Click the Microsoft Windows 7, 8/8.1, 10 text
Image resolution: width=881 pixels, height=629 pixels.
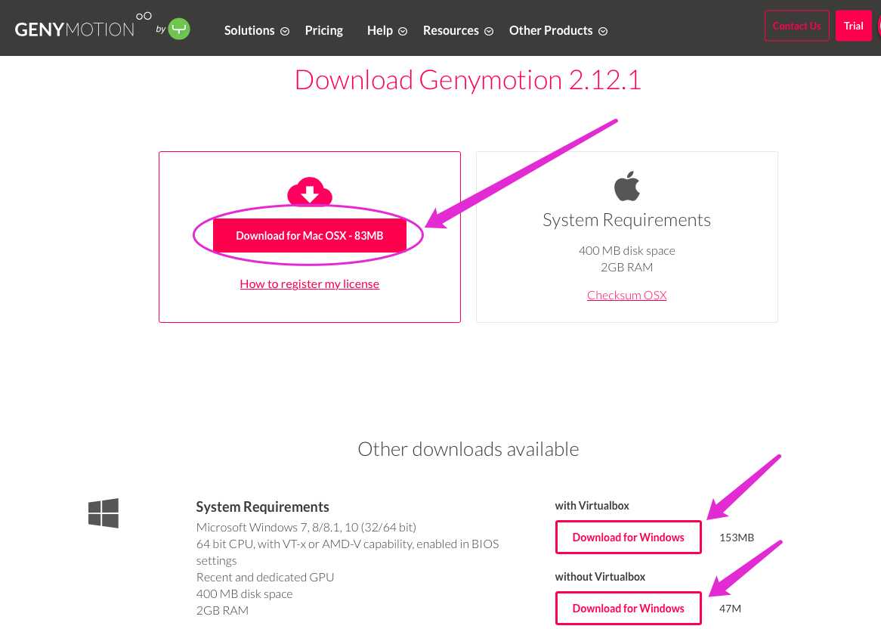click(306, 527)
